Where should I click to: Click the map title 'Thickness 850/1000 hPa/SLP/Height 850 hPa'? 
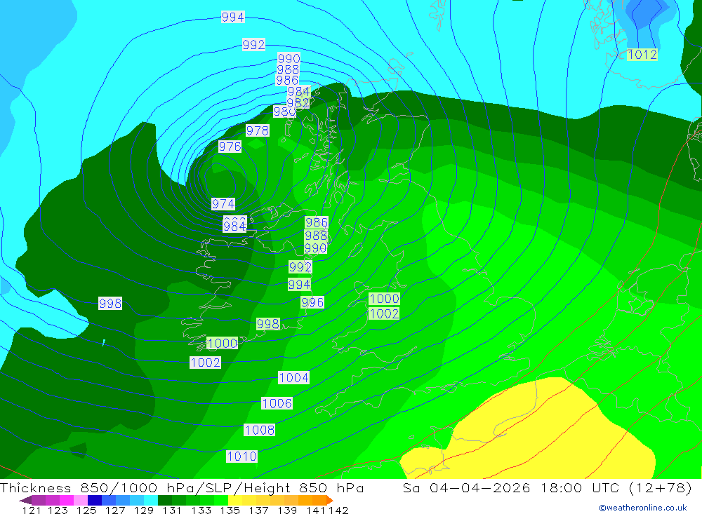(182, 487)
